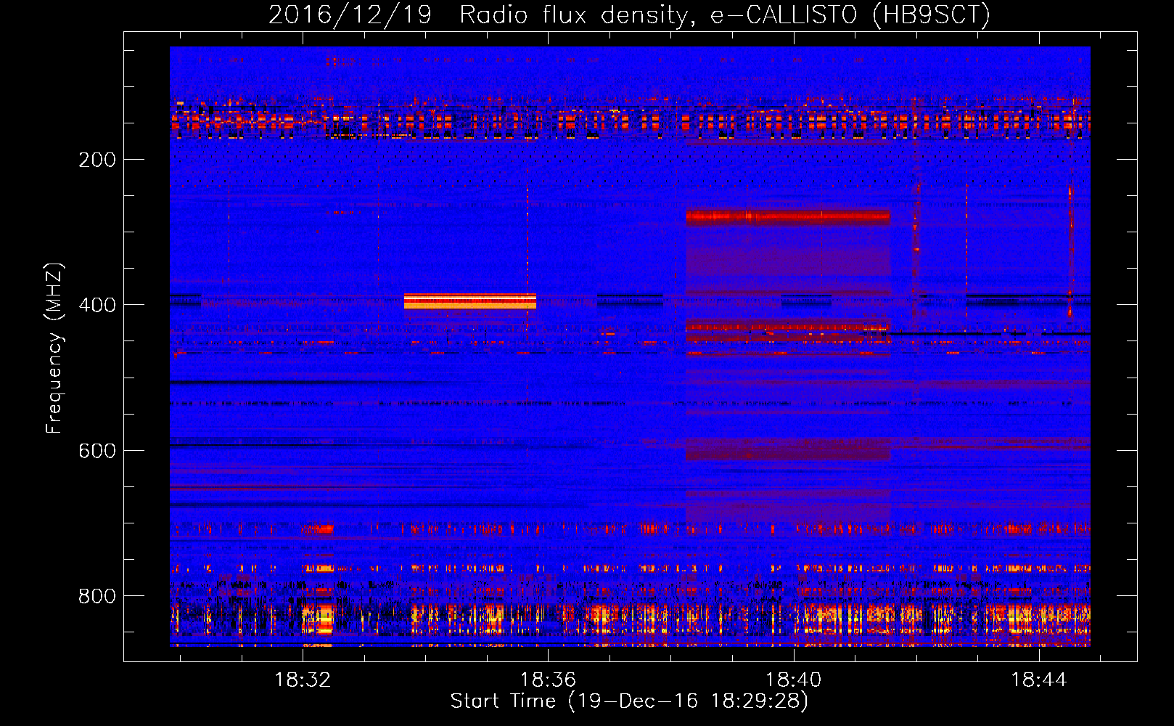The width and height of the screenshot is (1174, 726).
Task: Click the plot title 'Radio flux density, e-CALLISTO (HB9SCT)'
Action: click(725, 15)
